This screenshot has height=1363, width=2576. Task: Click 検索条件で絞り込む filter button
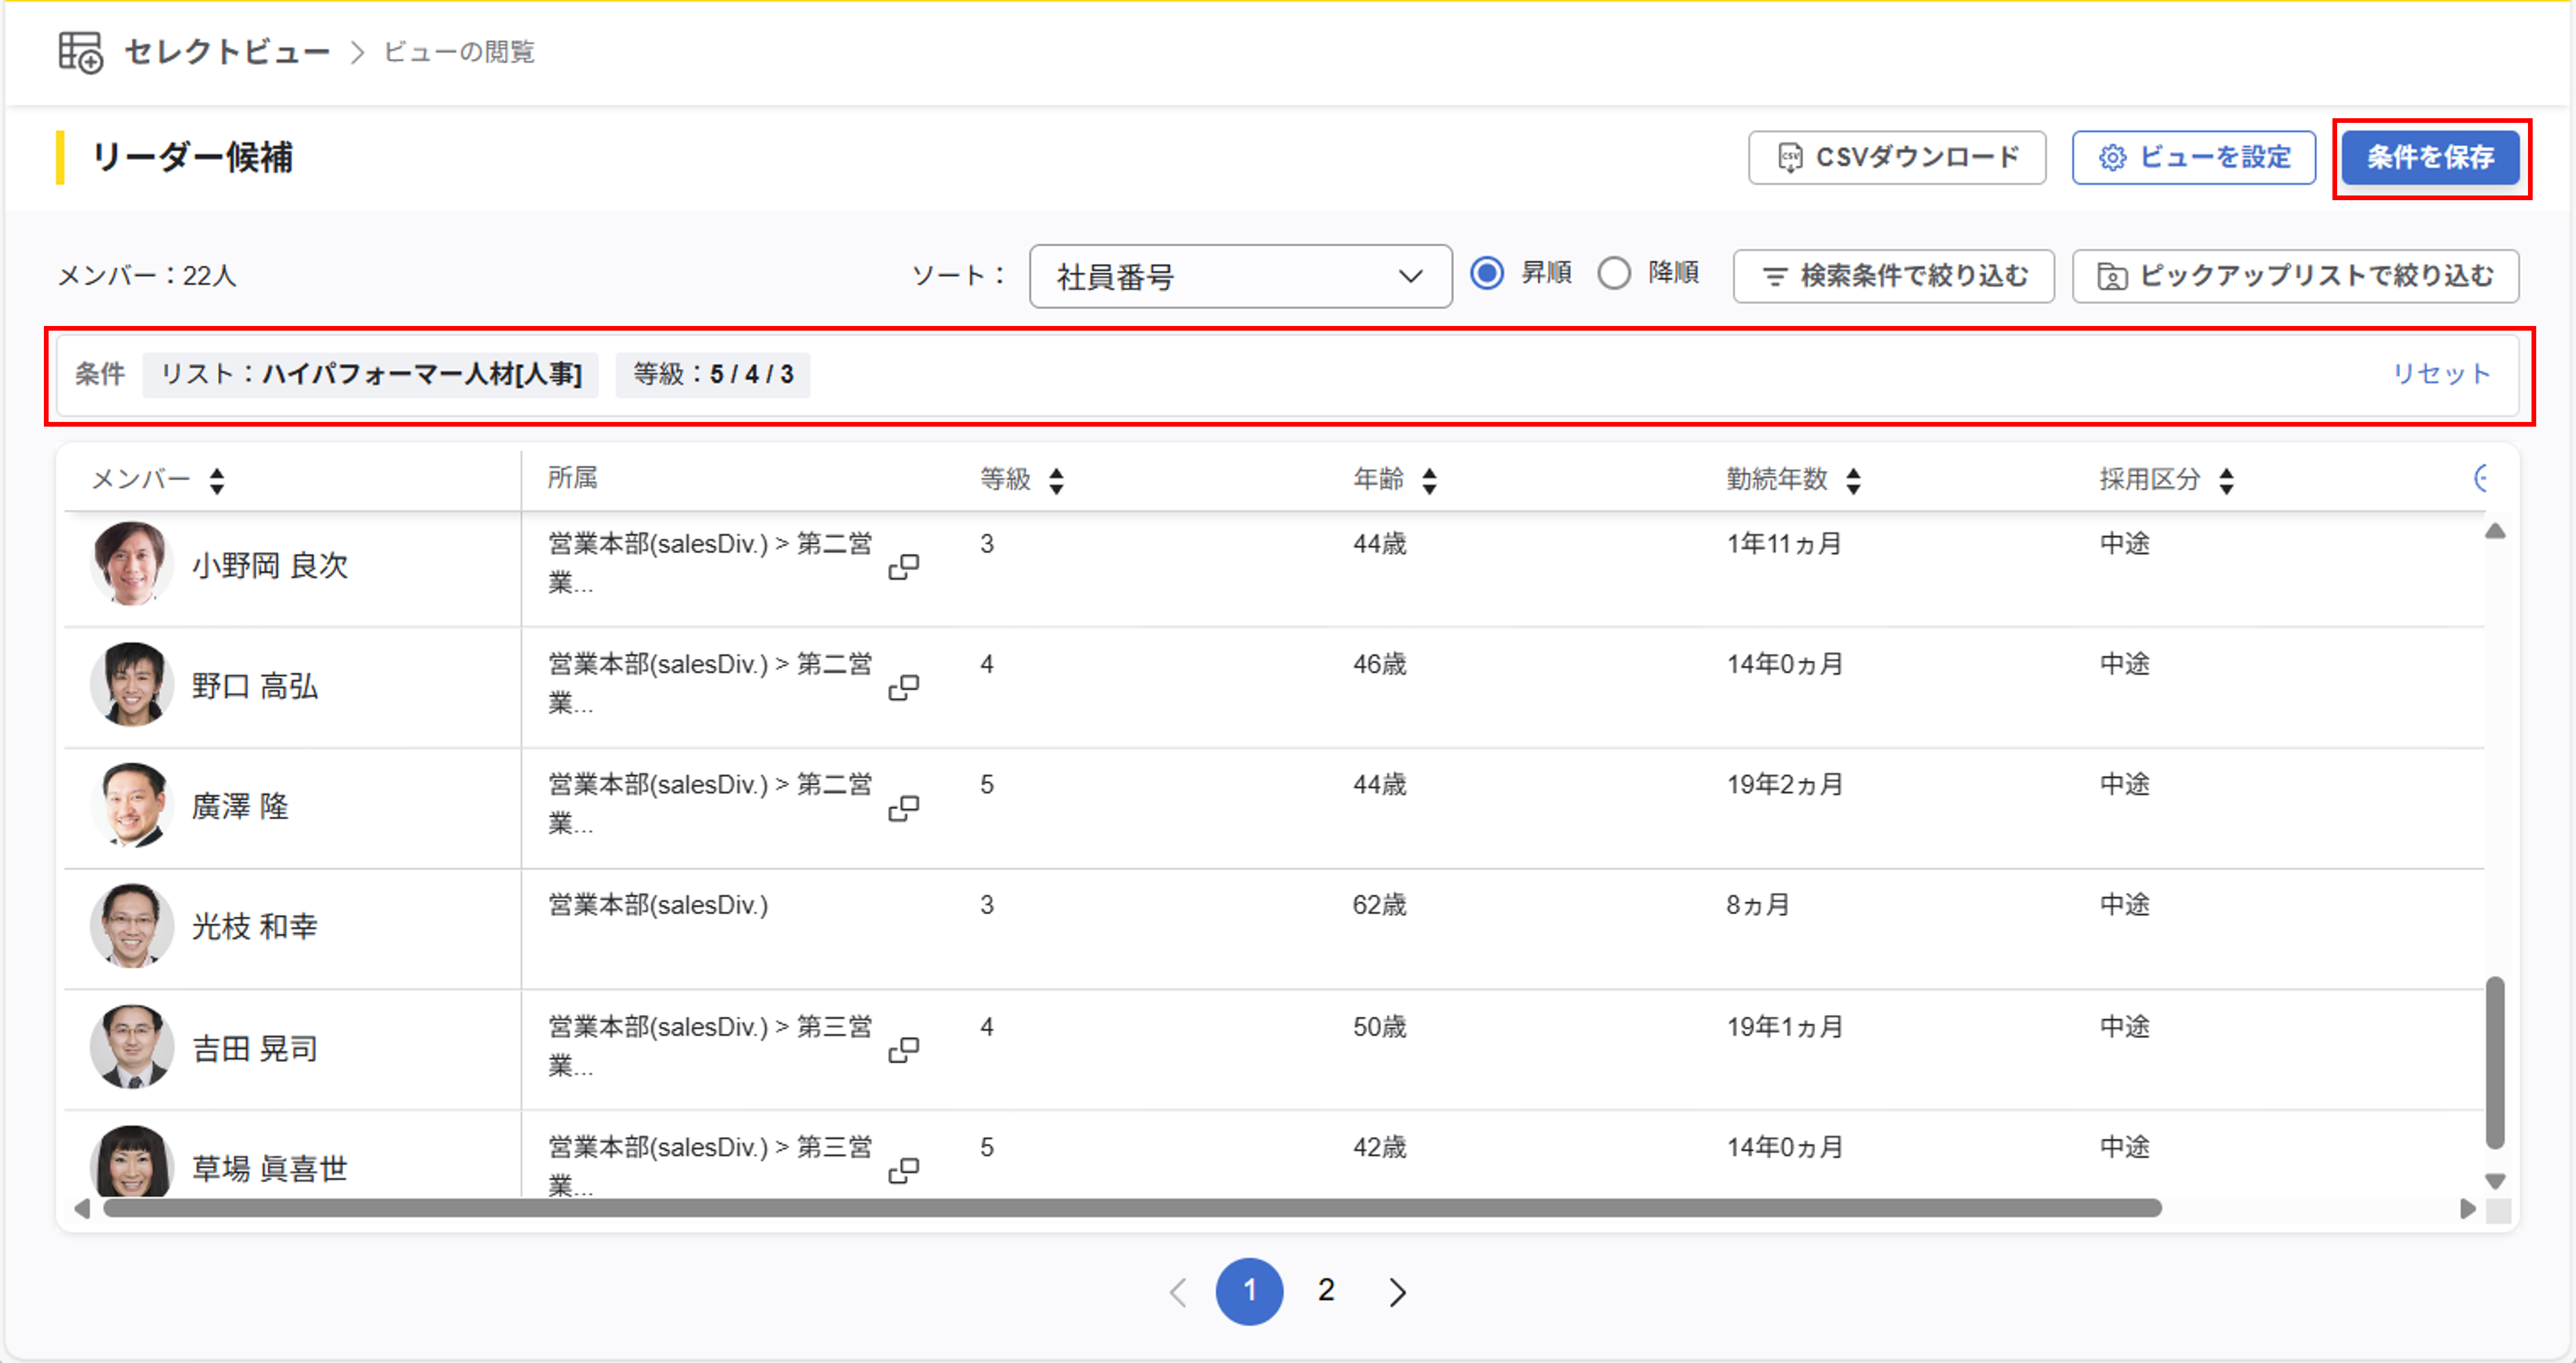pos(1893,276)
